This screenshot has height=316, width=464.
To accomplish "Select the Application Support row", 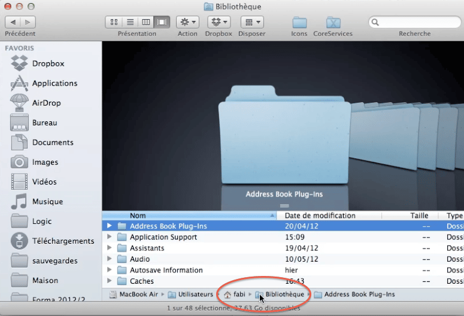I will [x=283, y=237].
